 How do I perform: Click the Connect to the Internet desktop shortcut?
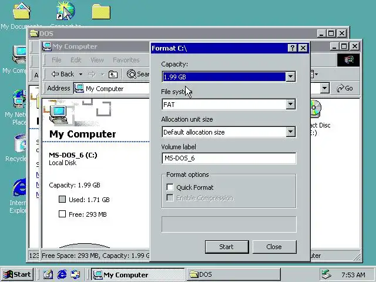pyautogui.click(x=66, y=11)
